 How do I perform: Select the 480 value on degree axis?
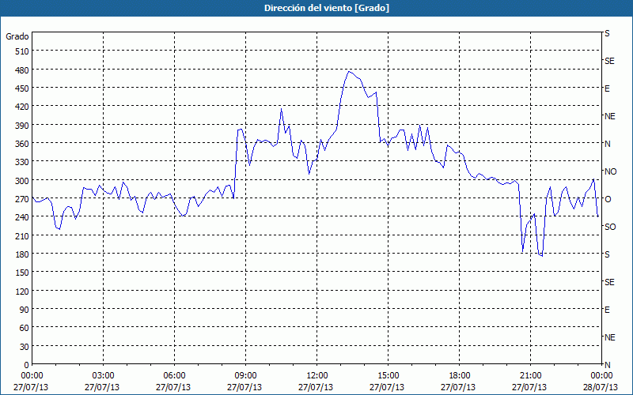point(23,70)
